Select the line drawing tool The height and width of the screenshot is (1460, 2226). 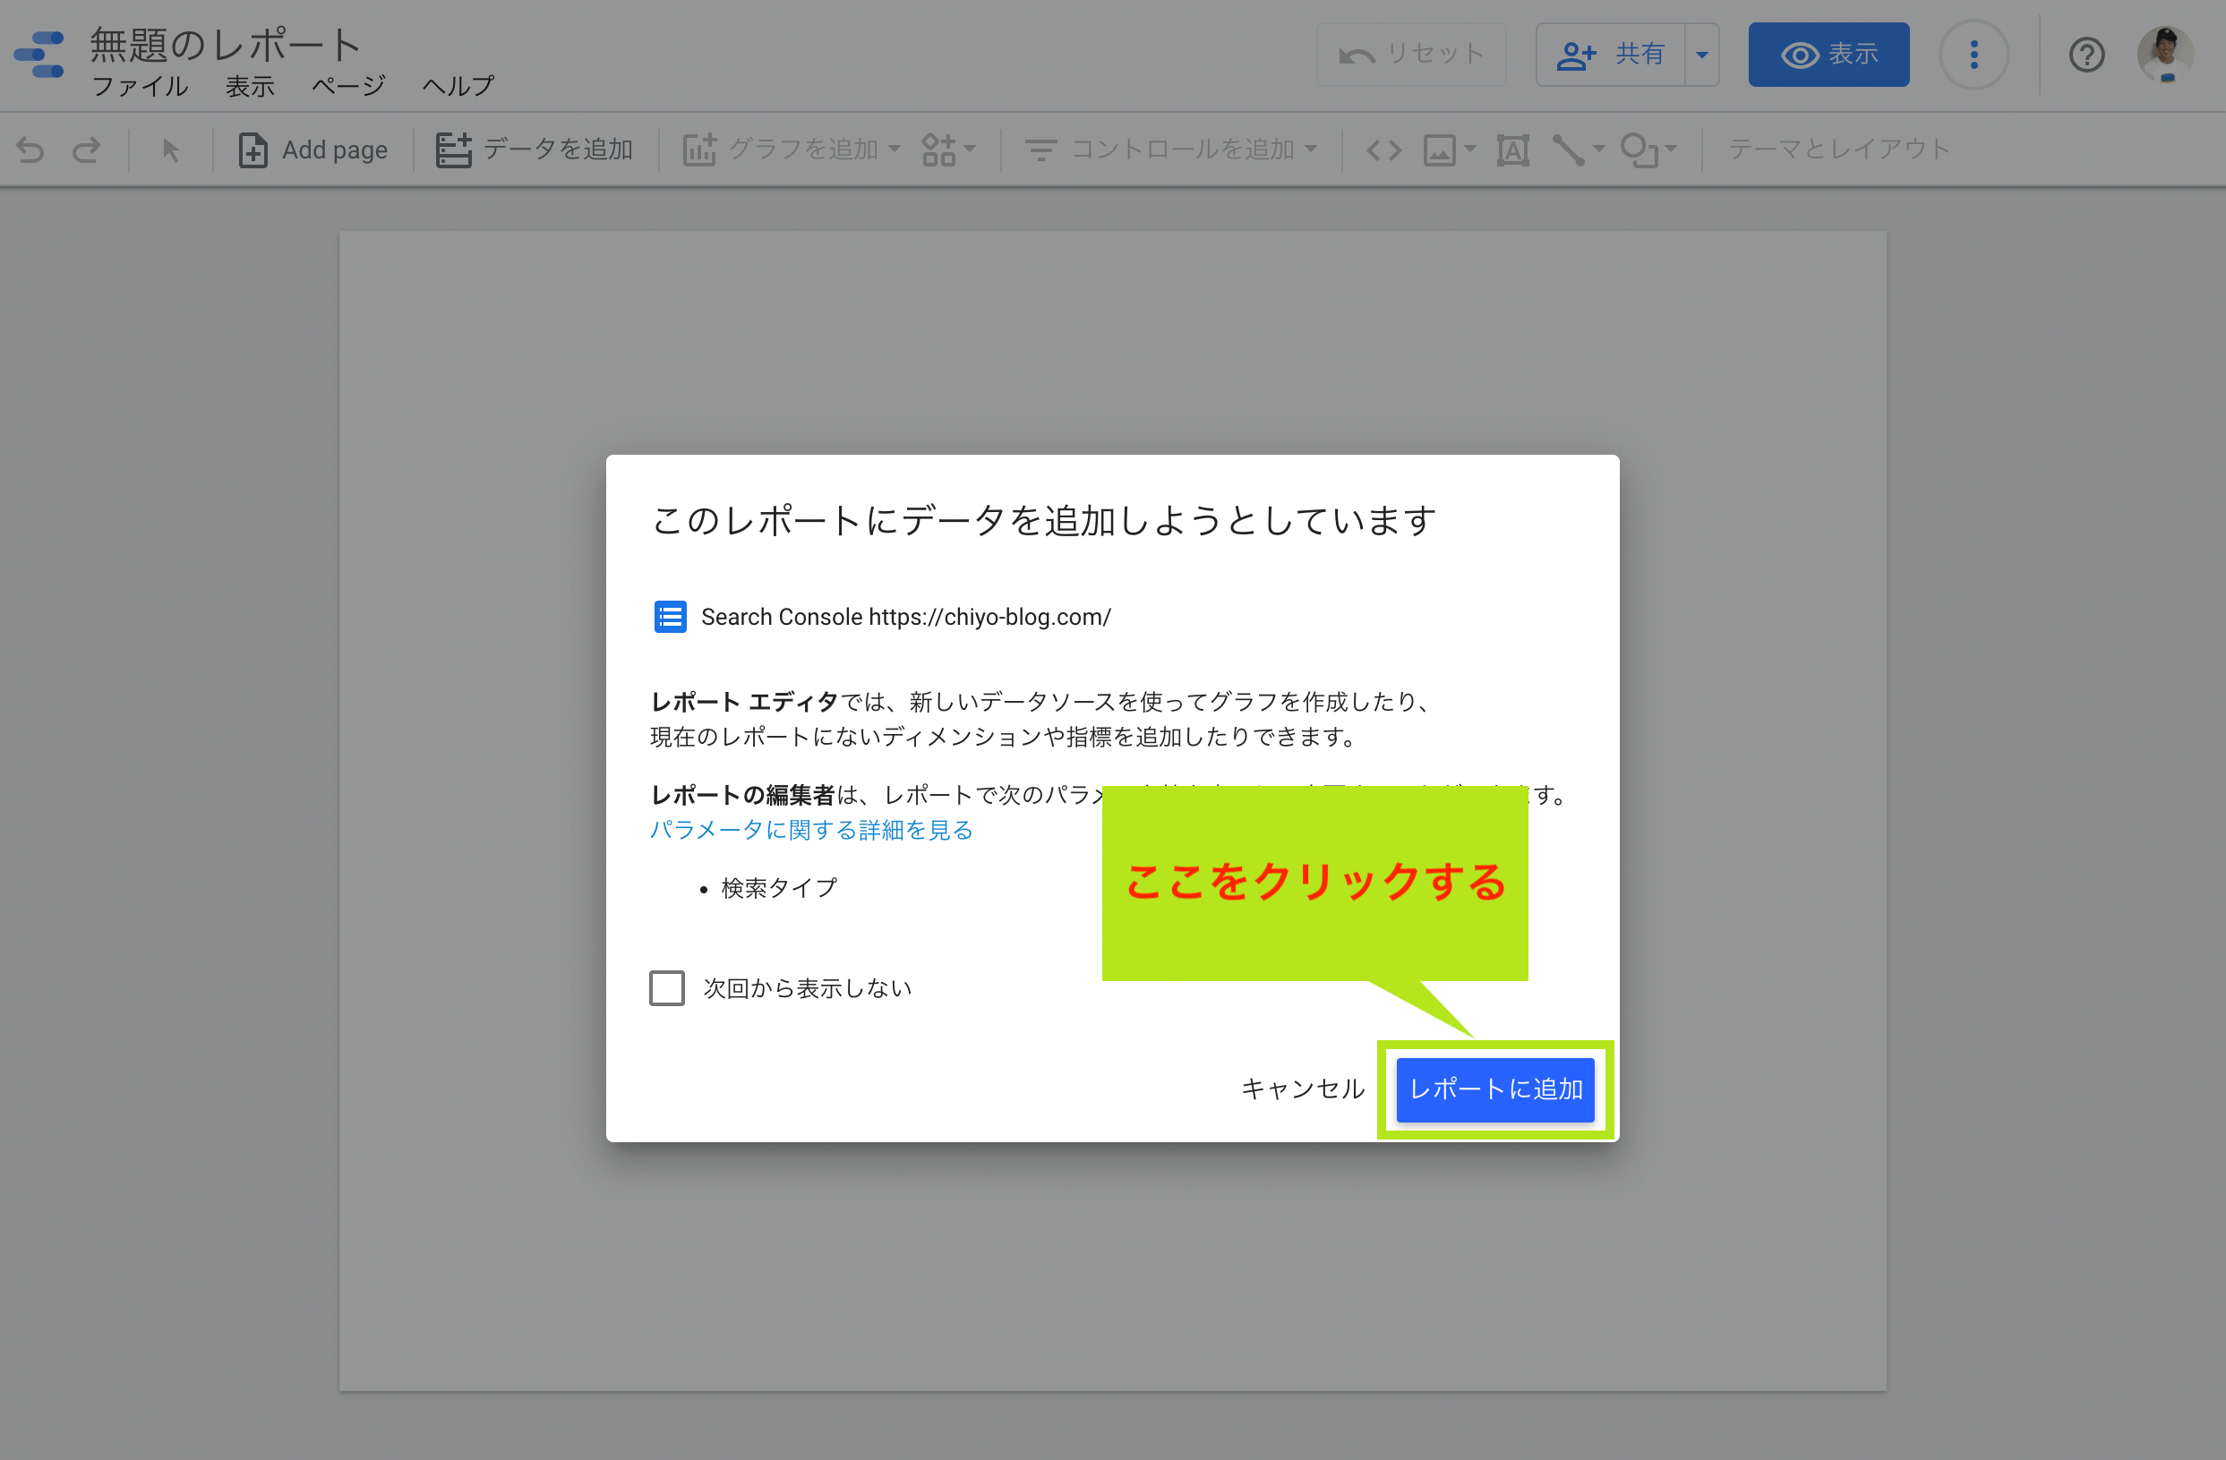[1569, 149]
